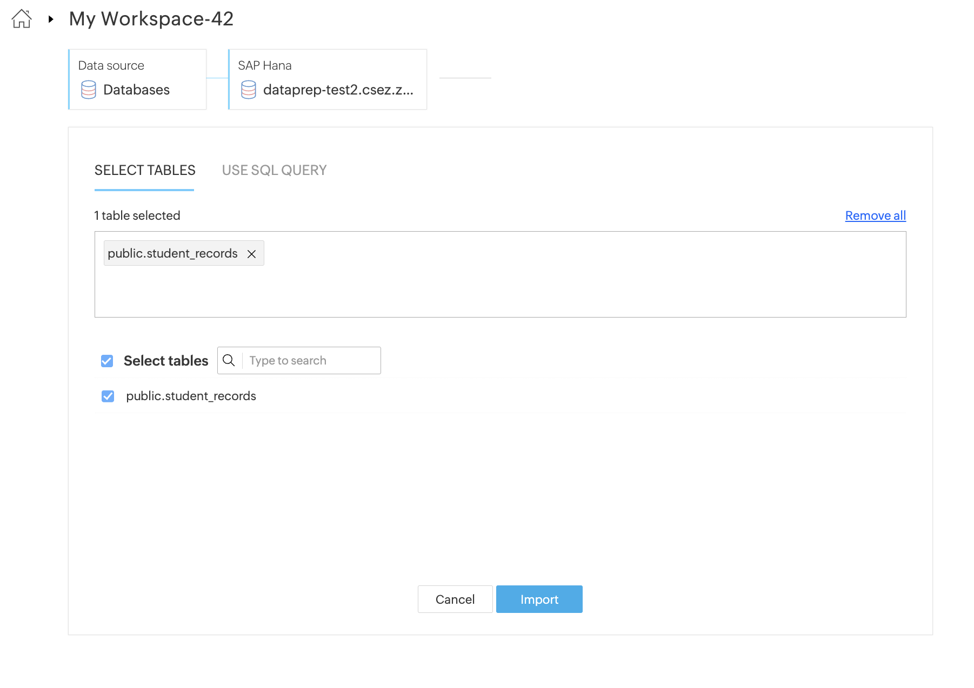Click the public.student_records chip label
Screen dimensions: 974x688
(172, 253)
